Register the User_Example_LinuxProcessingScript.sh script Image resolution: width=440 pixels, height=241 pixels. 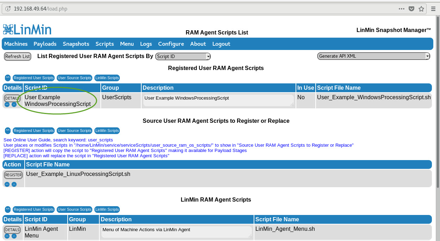click(13, 175)
